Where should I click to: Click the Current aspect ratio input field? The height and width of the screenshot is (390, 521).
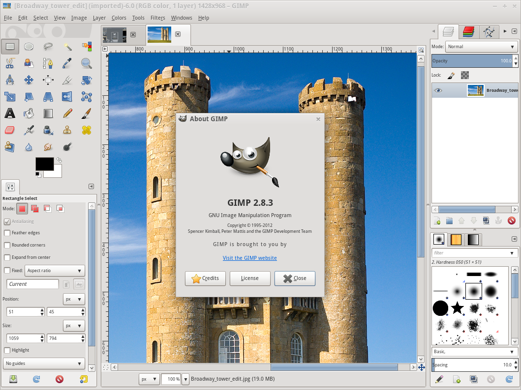click(32, 284)
